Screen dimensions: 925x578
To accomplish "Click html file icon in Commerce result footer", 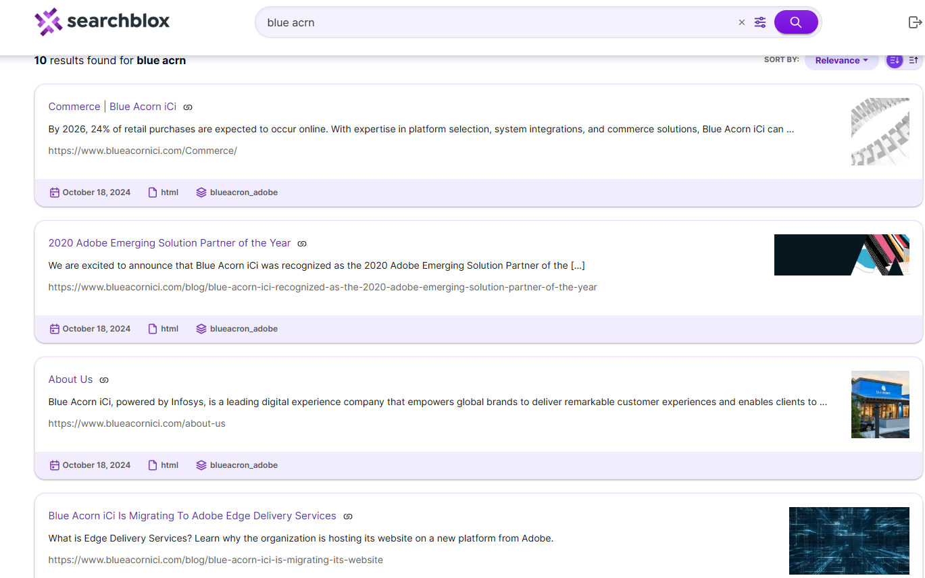I will [153, 192].
